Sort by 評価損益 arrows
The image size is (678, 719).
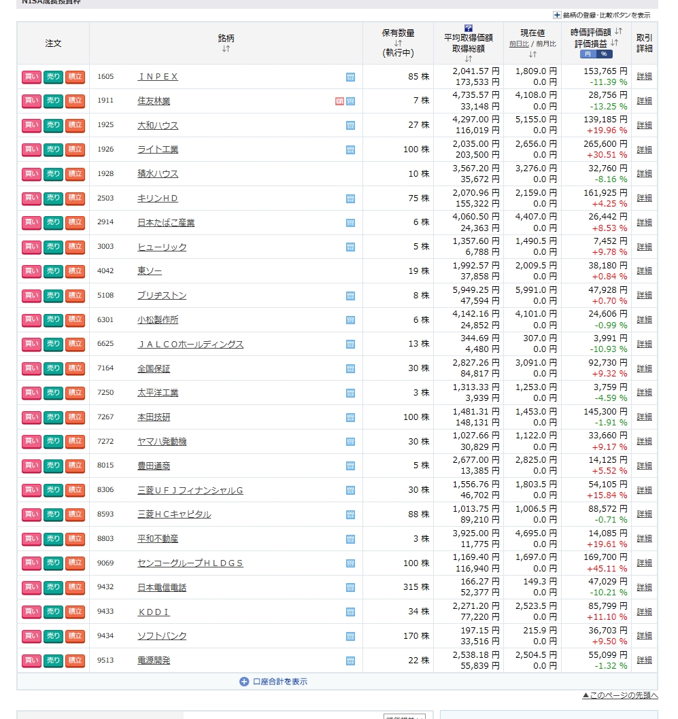614,43
